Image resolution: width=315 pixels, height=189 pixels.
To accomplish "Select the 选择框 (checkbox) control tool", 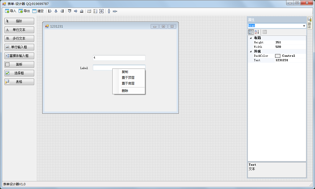I will 19,73.
